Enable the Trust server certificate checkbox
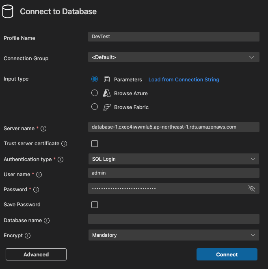This screenshot has width=268, height=269. [x=95, y=144]
